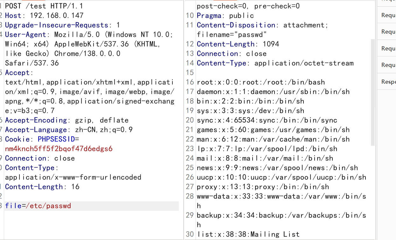Viewport: 396px width, 240px height.
Task: Select the Accept-Encoding: gzip, deflate line
Action: (67, 120)
